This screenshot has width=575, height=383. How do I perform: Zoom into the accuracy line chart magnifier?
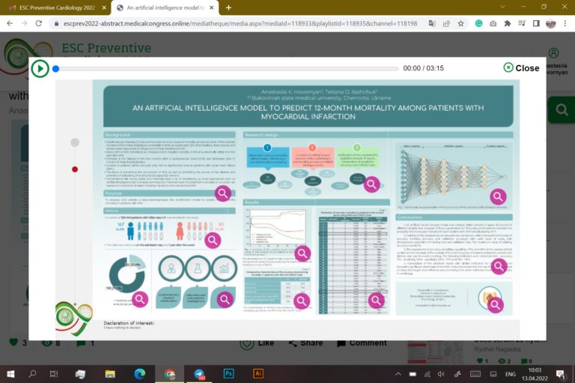302,254
